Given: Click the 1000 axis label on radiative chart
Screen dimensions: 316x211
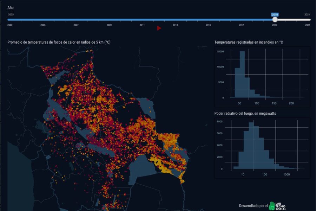Looking at the screenshot, I should (x=287, y=175).
